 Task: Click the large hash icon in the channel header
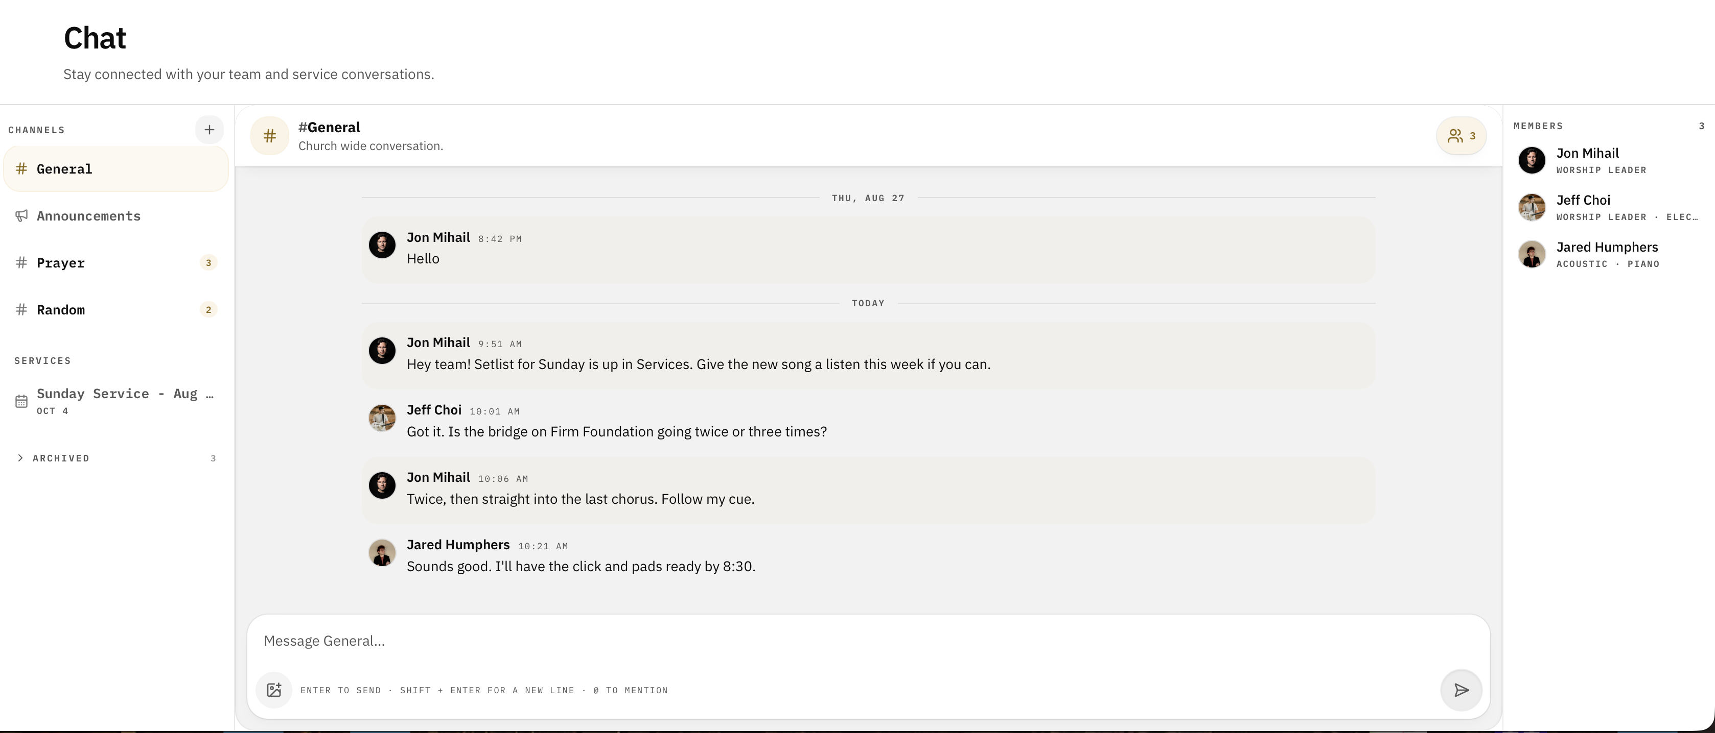(270, 136)
